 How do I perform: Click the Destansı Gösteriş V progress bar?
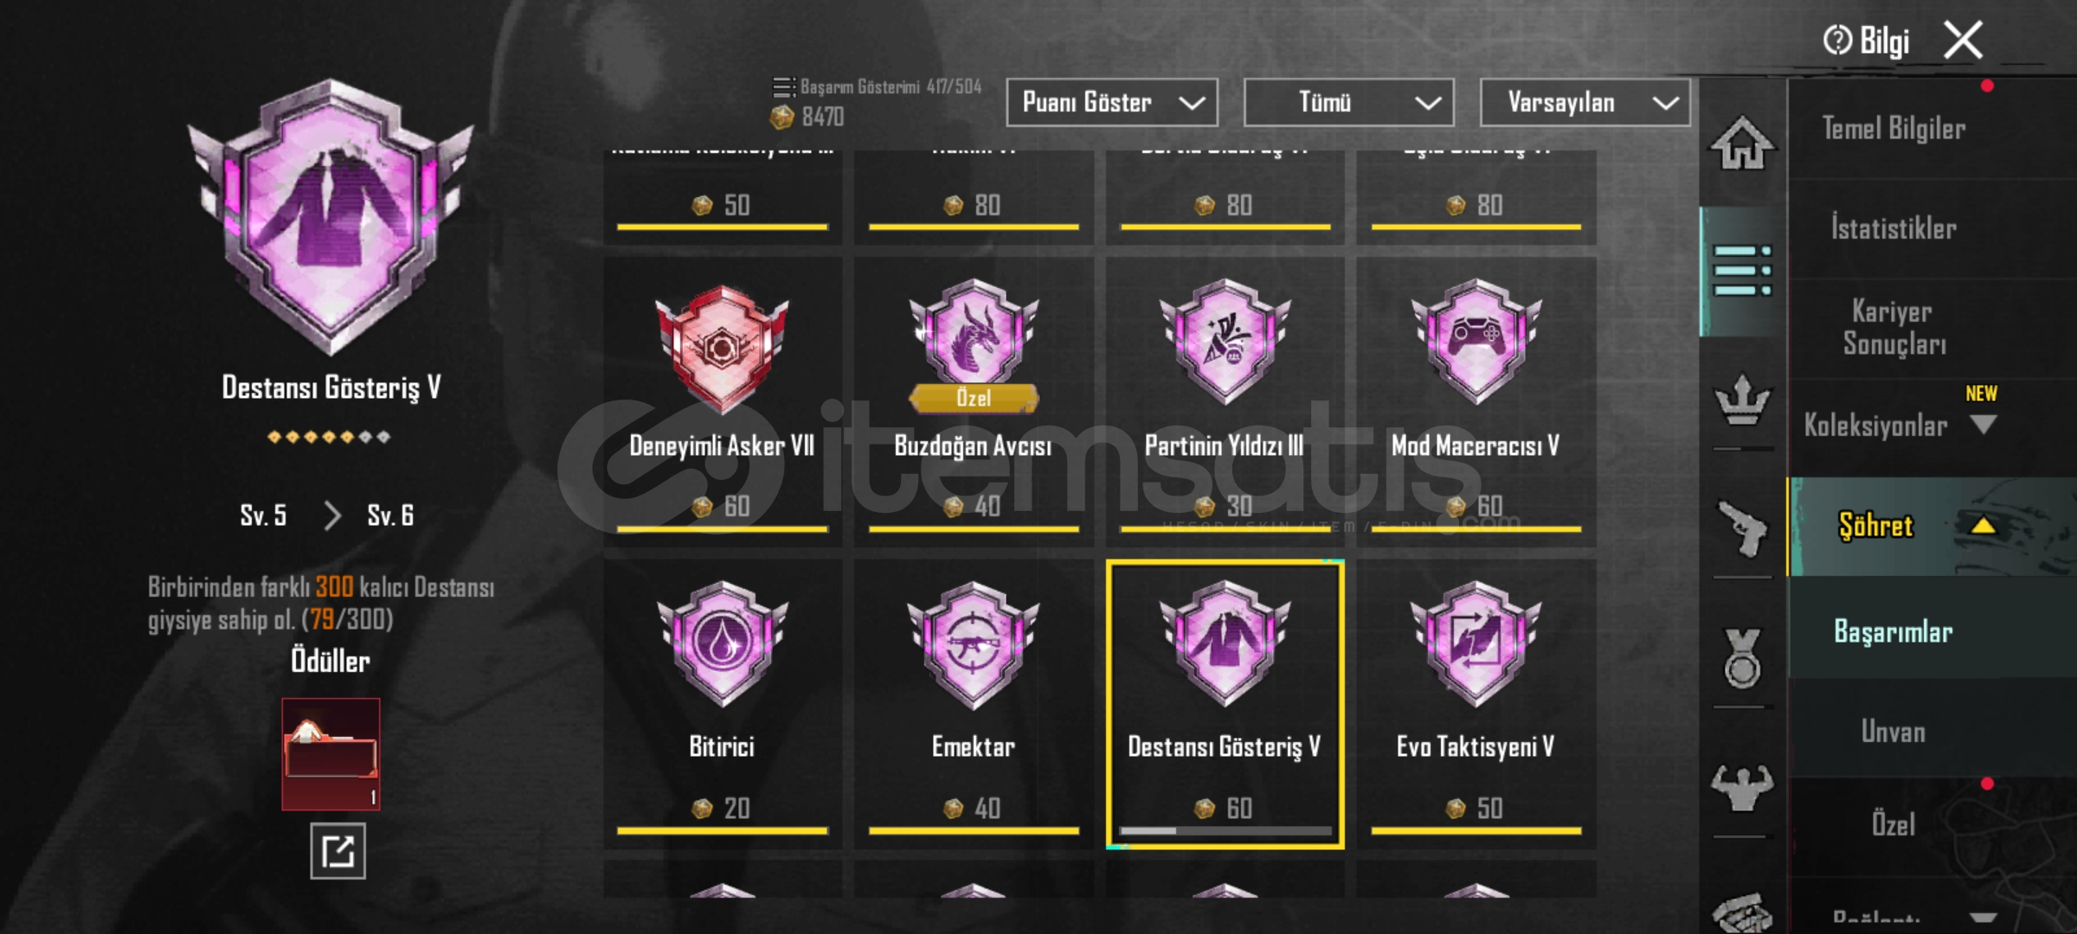1225,831
